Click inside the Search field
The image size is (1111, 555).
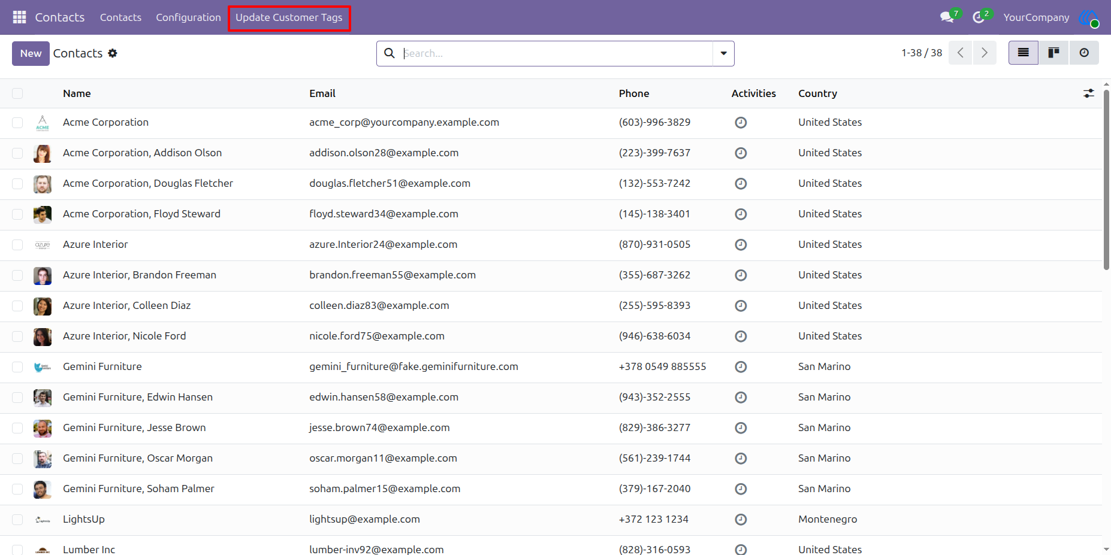point(556,53)
